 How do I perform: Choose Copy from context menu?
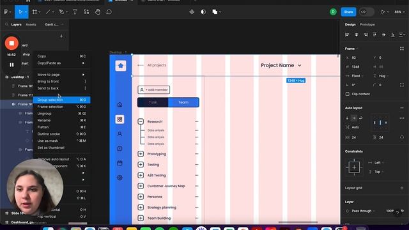pos(61,56)
